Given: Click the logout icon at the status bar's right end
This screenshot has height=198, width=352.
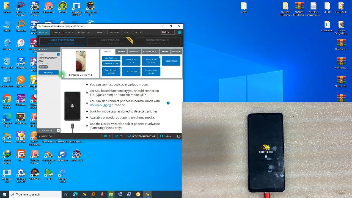Looking at the screenshot, I should pyautogui.click(x=179, y=136).
